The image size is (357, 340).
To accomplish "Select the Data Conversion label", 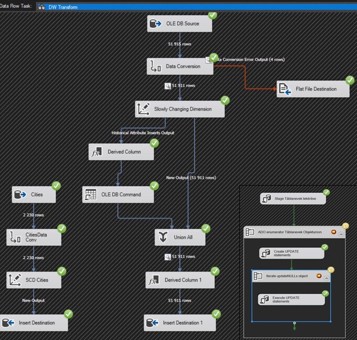I will tap(183, 66).
